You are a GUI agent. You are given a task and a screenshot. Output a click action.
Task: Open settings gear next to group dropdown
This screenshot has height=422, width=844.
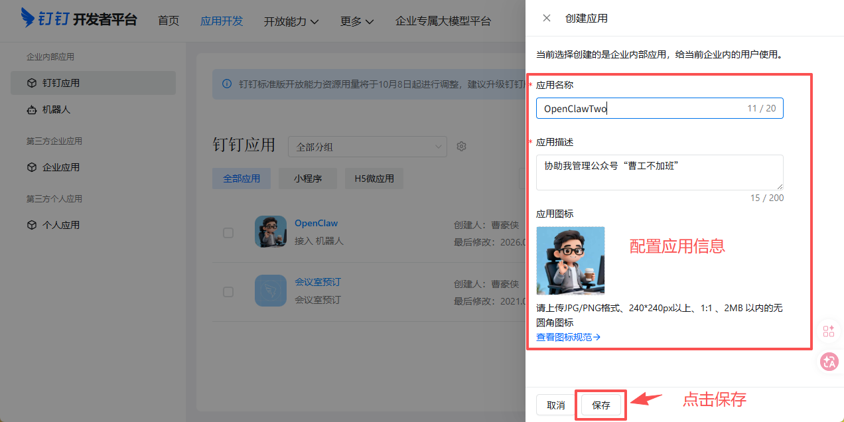462,147
